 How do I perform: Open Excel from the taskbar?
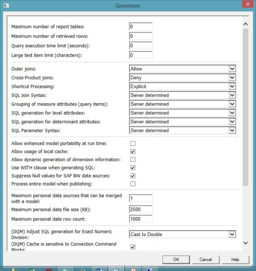31,269
